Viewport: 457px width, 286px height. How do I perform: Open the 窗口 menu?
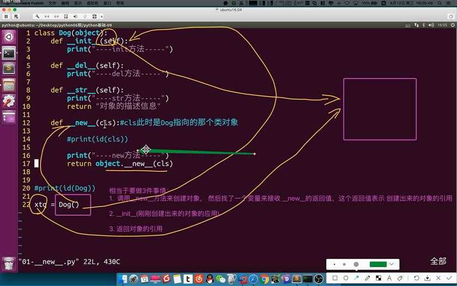(107, 3)
